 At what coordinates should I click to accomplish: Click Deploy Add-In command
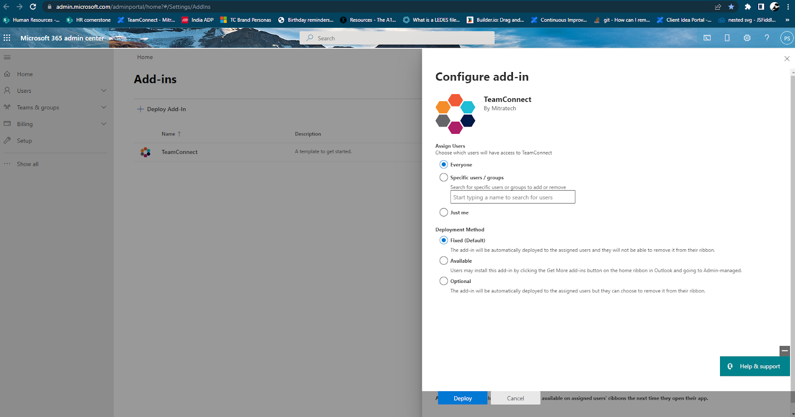(x=161, y=109)
